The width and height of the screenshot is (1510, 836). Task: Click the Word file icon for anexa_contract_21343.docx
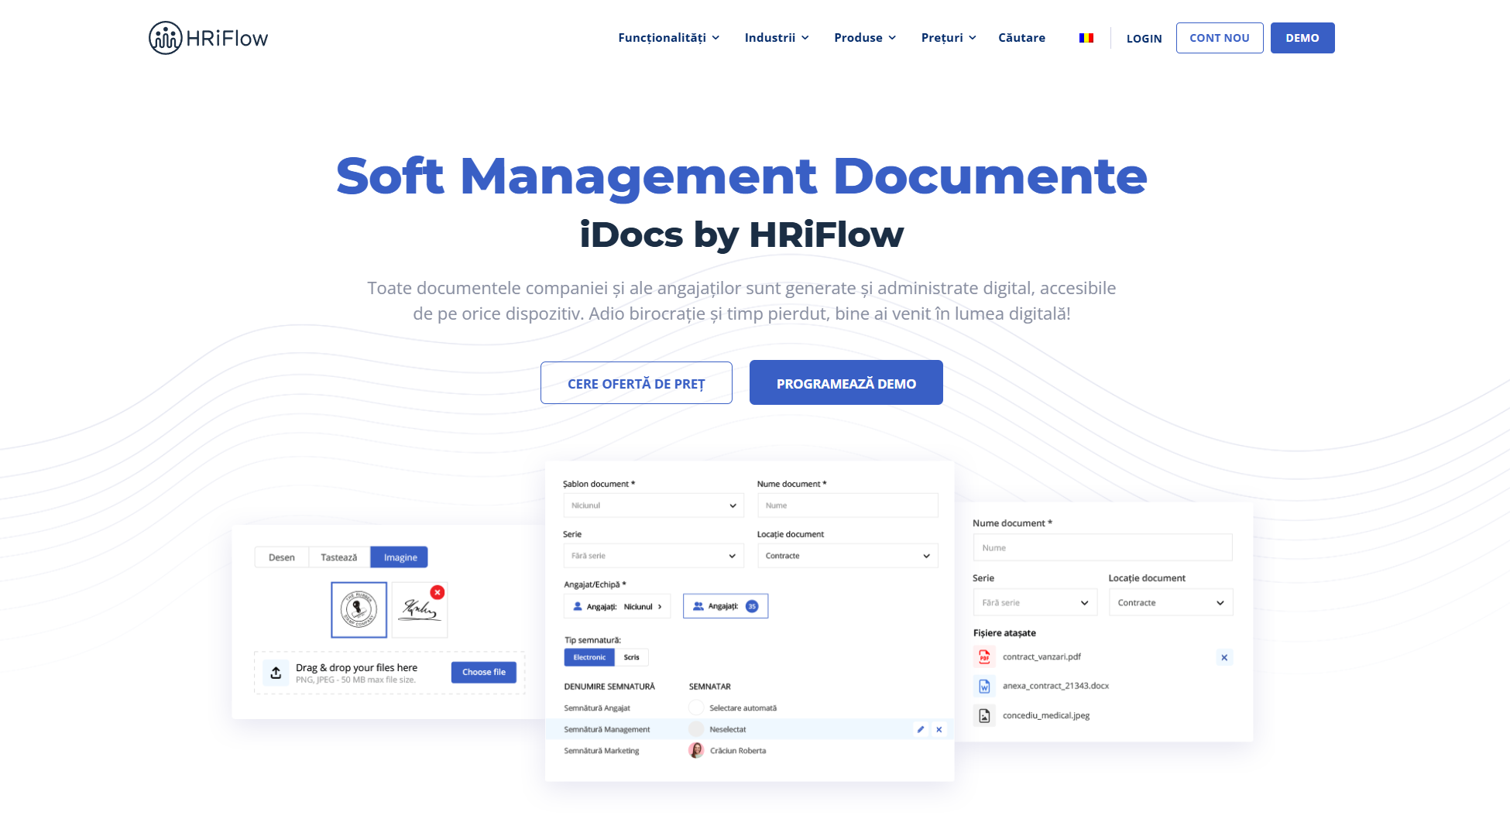tap(984, 686)
